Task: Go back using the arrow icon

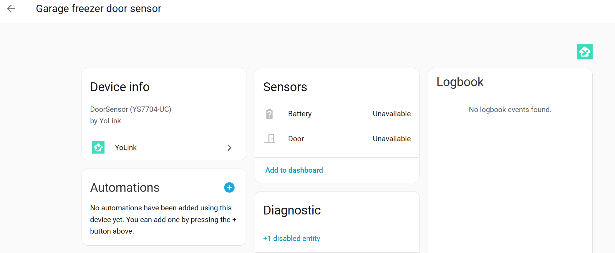Action: click(11, 9)
